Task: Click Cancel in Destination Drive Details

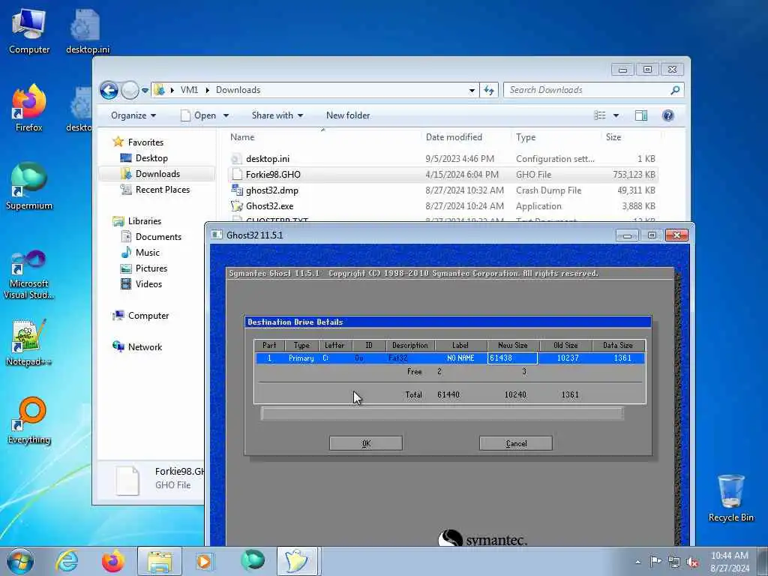Action: click(x=516, y=443)
